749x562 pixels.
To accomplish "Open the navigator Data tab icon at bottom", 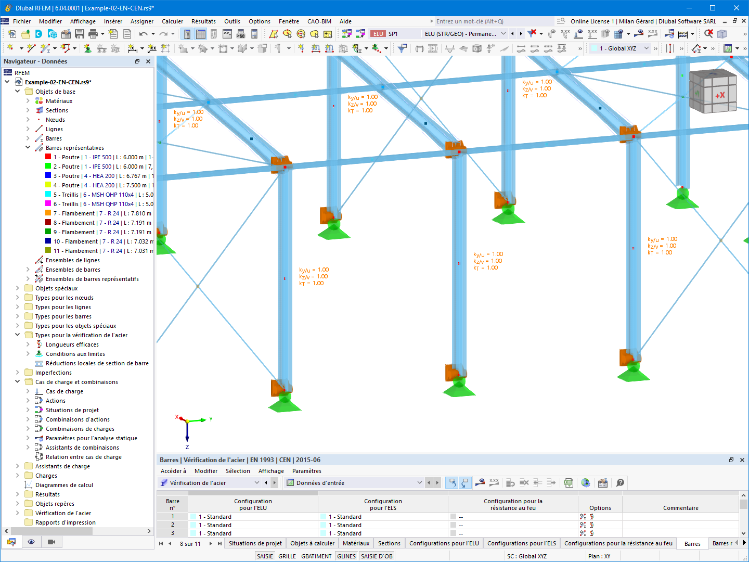I will tap(11, 542).
